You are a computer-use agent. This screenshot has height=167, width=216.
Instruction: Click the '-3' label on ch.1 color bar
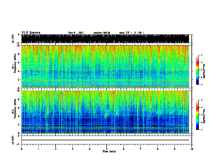tap(201, 55)
